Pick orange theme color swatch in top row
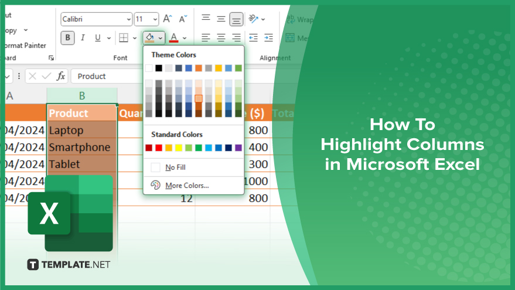 pyautogui.click(x=199, y=68)
